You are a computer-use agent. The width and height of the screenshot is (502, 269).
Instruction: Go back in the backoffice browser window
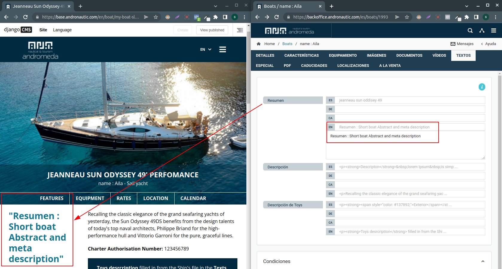pos(257,17)
